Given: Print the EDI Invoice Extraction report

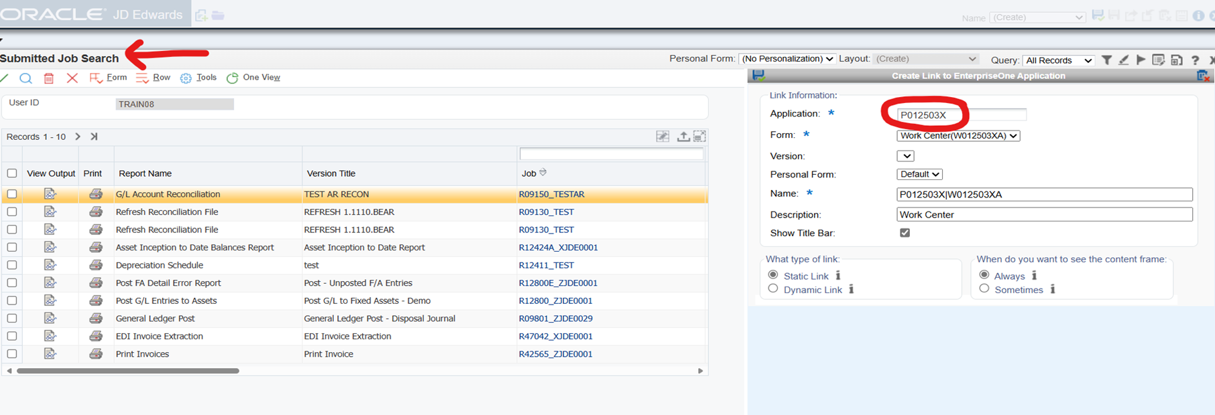Looking at the screenshot, I should click(x=96, y=336).
